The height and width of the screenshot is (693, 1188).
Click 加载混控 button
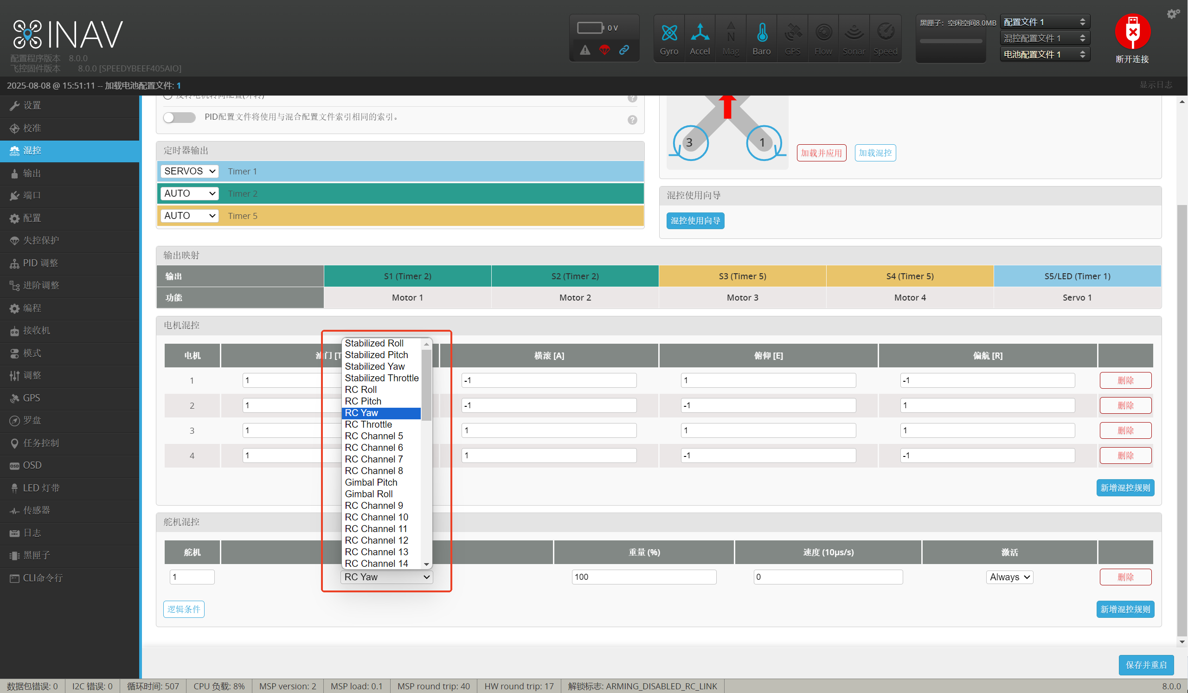[875, 153]
